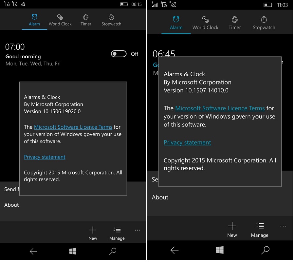Switch to World Clock on the 08:15 phone
295x262 pixels.
pos(60,20)
